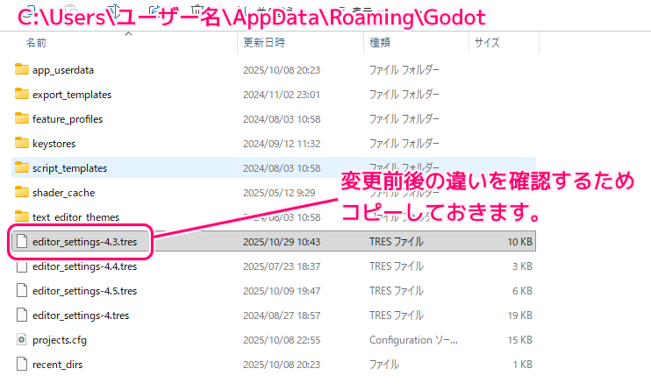Click the date 2025/05/12 9:29

tap(279, 193)
